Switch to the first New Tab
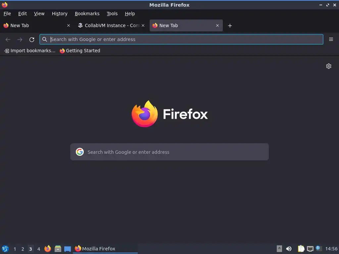The image size is (339, 254). (37, 25)
